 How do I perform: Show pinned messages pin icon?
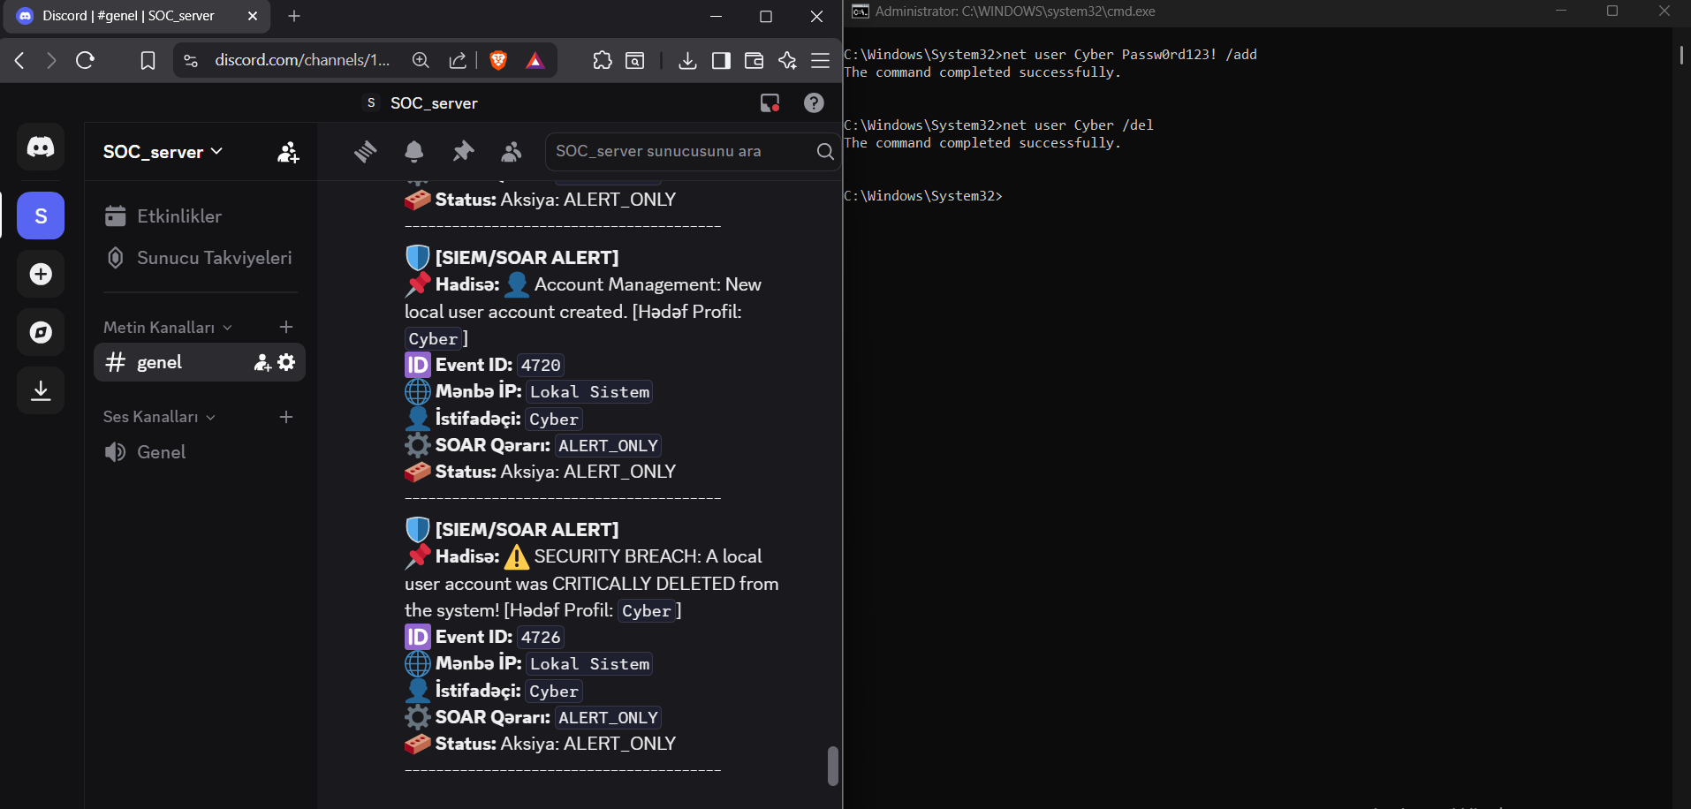(x=462, y=152)
